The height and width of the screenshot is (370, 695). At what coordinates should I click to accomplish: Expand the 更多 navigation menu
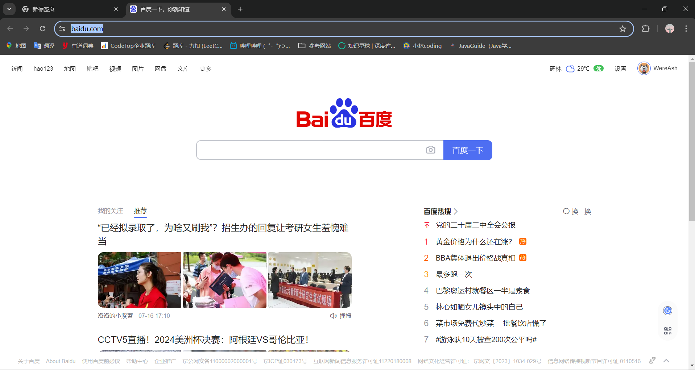[206, 68]
